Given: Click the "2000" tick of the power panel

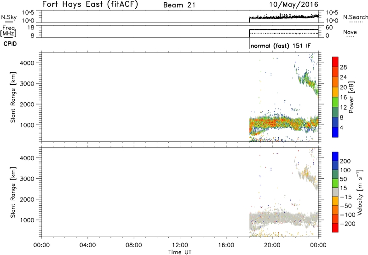Looking at the screenshot, I should (x=27, y=104).
